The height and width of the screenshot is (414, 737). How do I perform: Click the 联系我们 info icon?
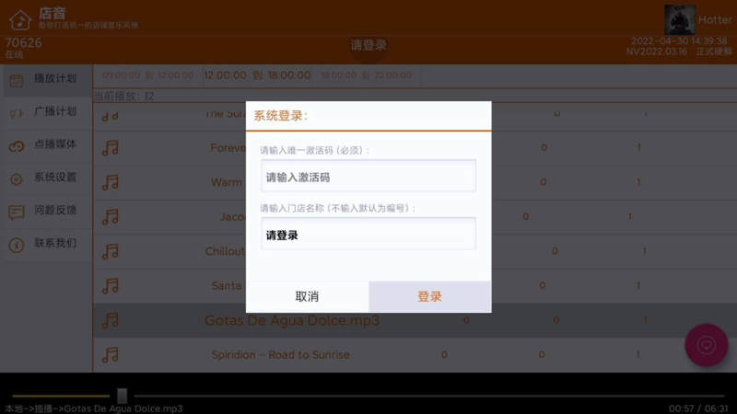pos(17,245)
